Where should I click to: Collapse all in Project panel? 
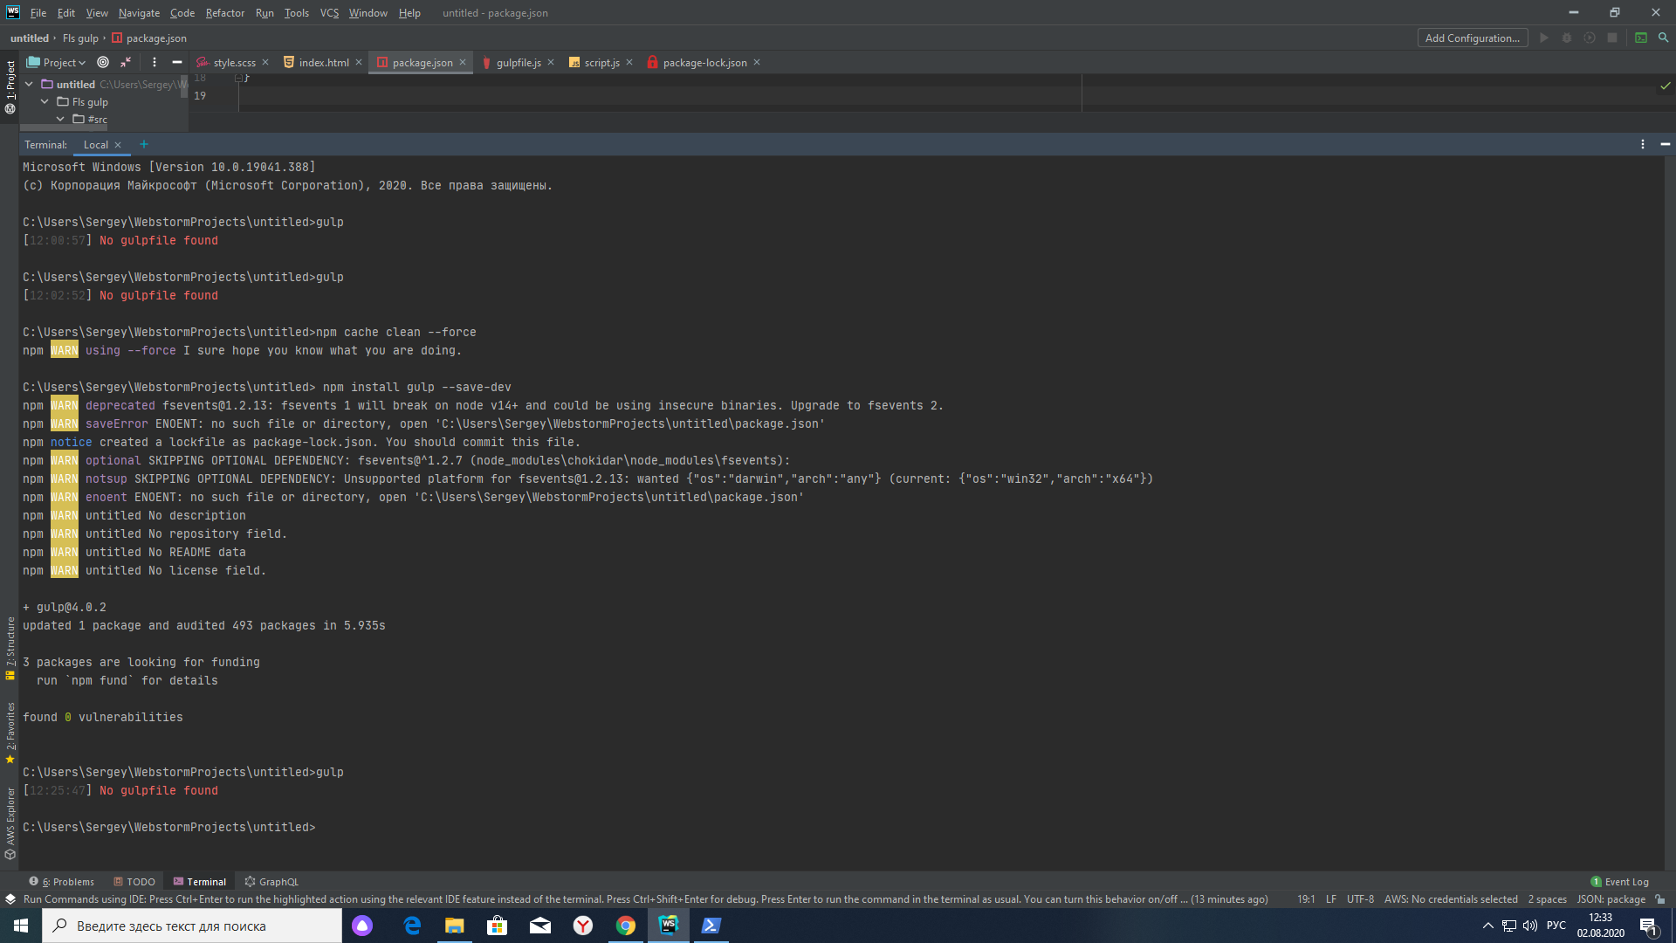[126, 62]
